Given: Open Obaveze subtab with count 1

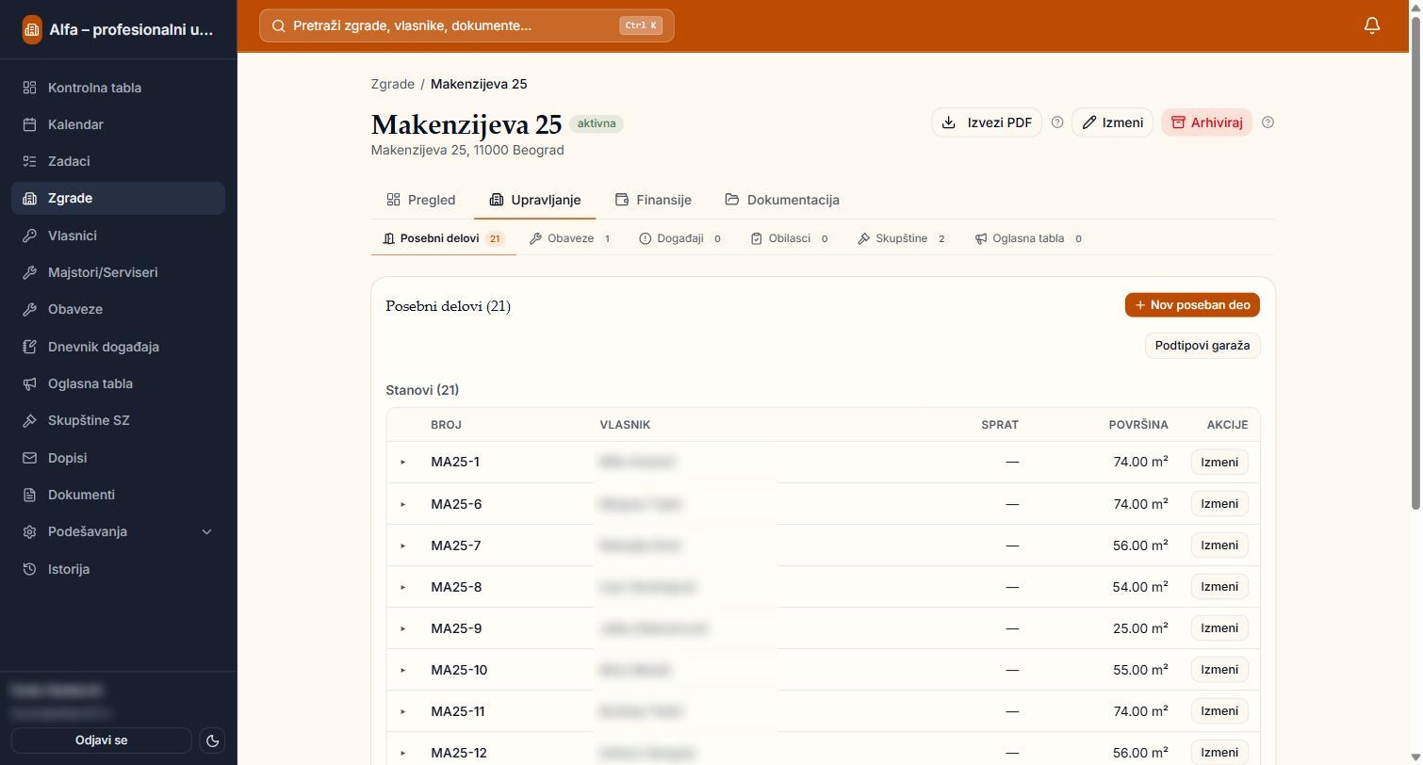Looking at the screenshot, I should [x=571, y=238].
